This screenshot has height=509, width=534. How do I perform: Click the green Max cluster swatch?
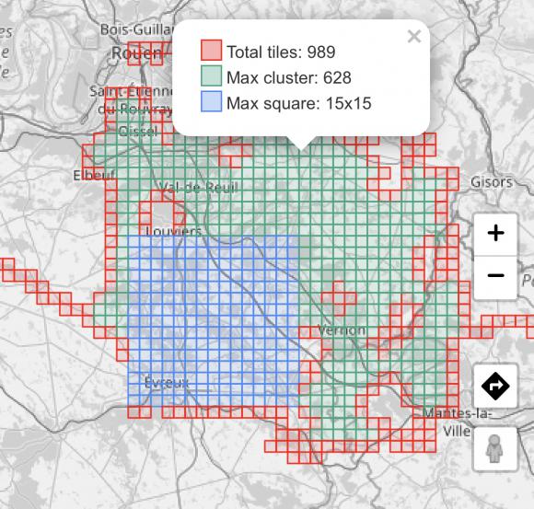tap(211, 75)
